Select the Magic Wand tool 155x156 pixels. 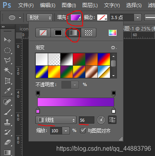[7, 70]
